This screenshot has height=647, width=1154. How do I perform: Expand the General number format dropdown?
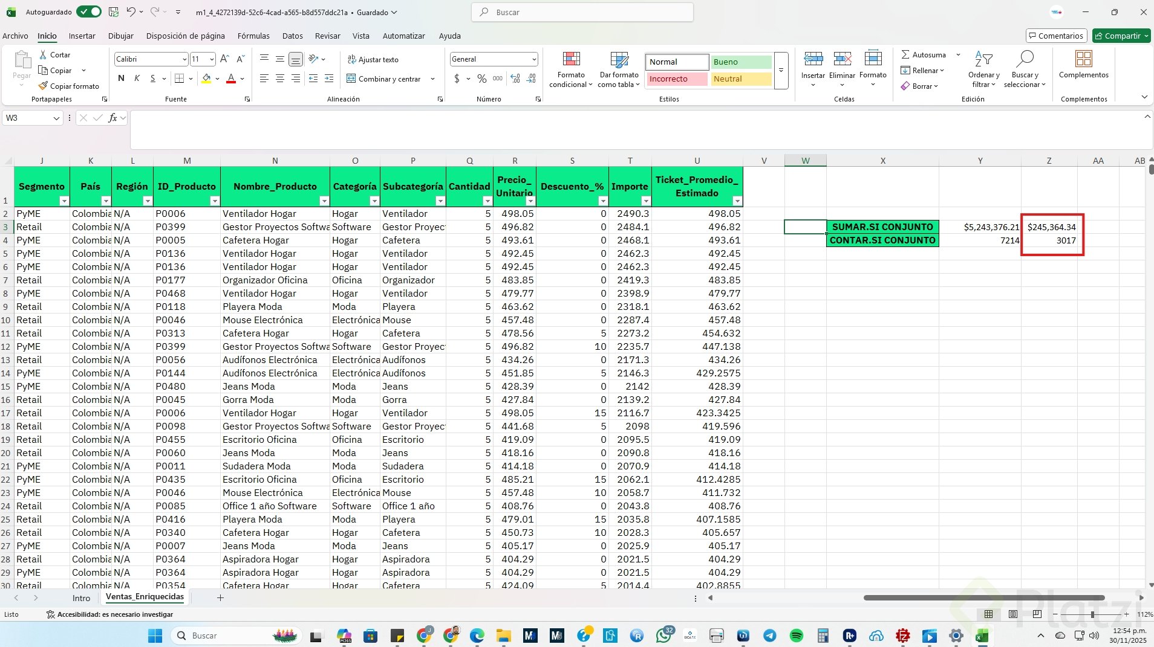coord(534,59)
